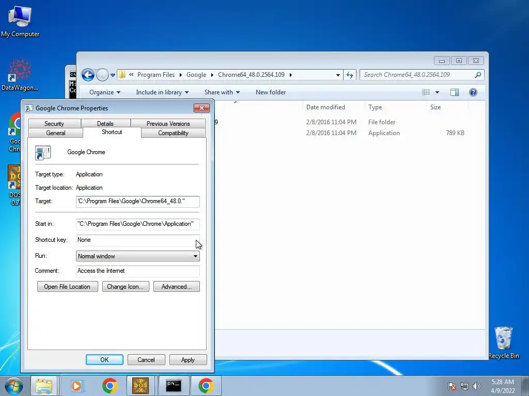Open view options dropdown arrow

point(437,92)
